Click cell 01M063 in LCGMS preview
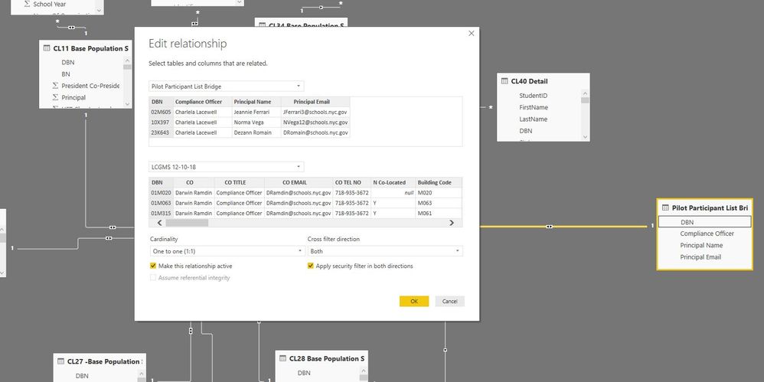 tap(162, 203)
